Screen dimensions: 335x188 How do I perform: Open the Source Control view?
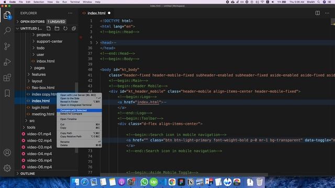pyautogui.click(x=7, y=46)
